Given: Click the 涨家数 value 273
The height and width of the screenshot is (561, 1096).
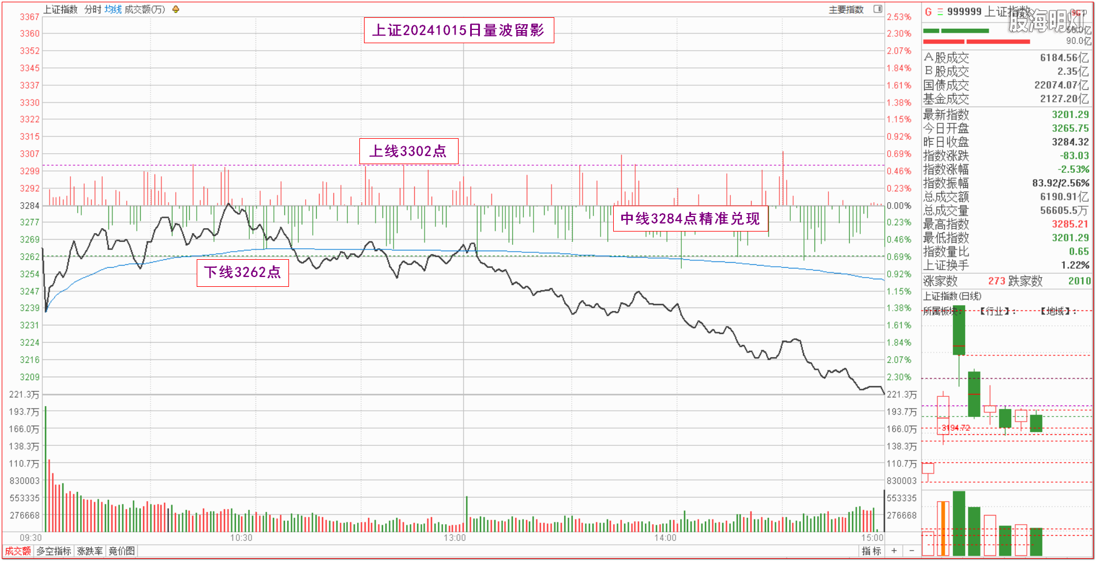Looking at the screenshot, I should pyautogui.click(x=997, y=281).
